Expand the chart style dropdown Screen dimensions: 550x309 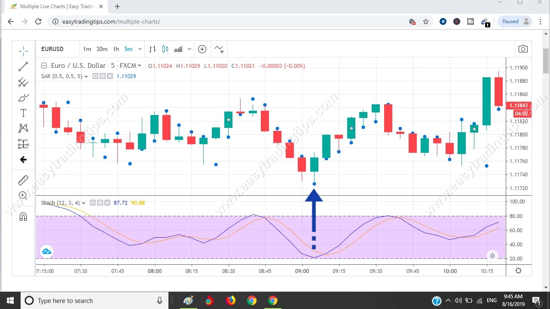[x=189, y=49]
